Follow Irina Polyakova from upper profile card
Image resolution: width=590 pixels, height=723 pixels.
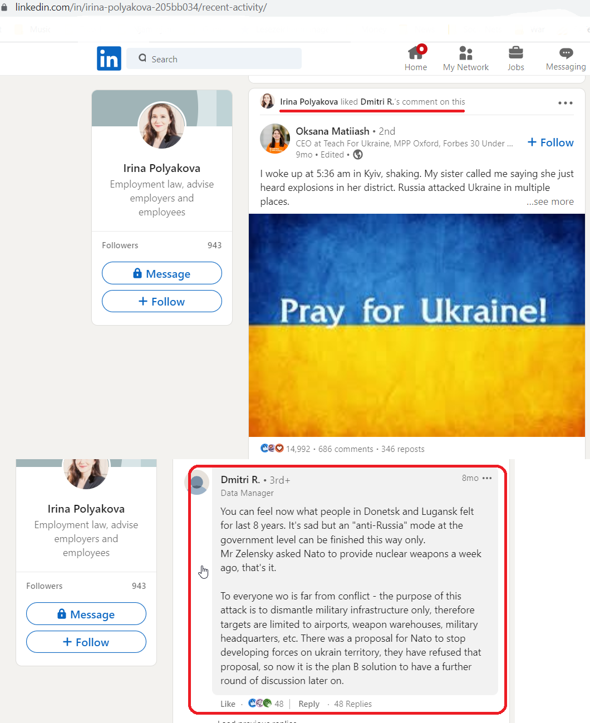point(162,302)
